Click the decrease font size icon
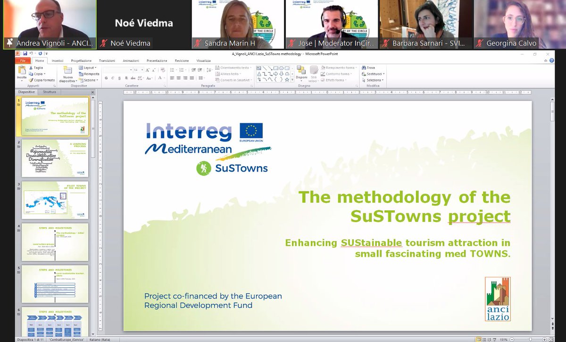566x342 pixels. point(154,70)
